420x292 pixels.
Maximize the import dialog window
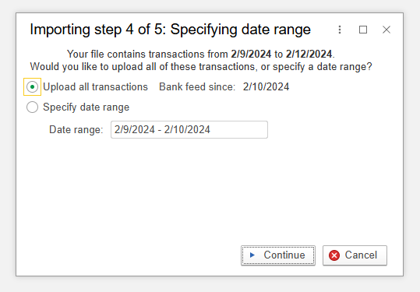(x=363, y=30)
